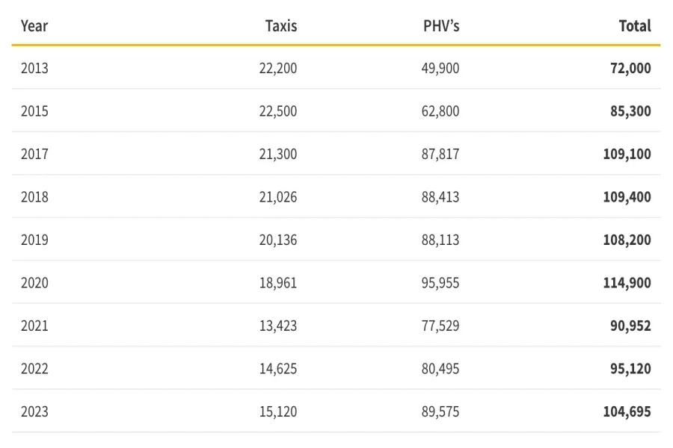Select the 2020 total of 114,900

627,283
